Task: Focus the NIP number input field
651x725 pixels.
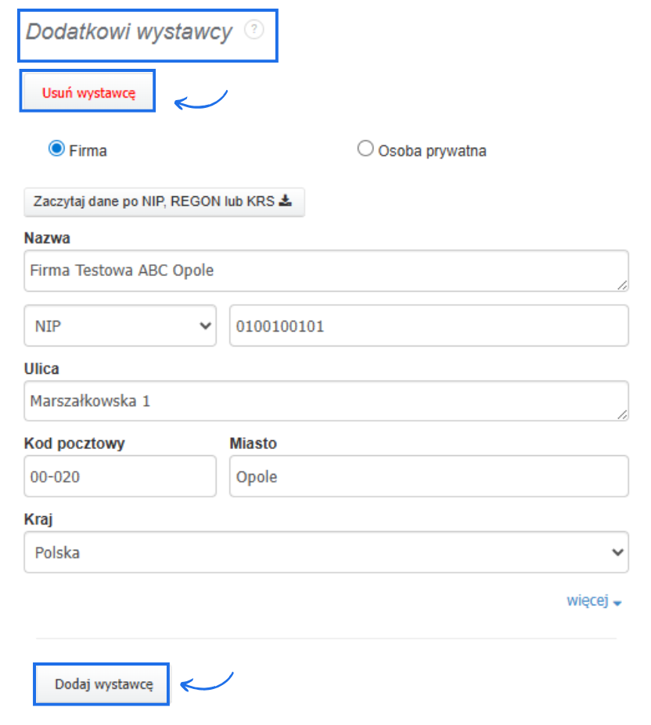Action: coord(428,326)
